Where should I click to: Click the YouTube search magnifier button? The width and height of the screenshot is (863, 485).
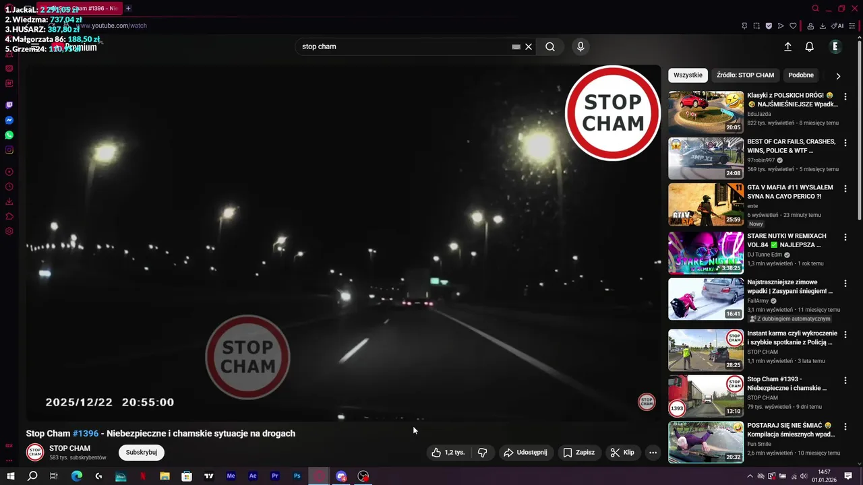point(550,46)
